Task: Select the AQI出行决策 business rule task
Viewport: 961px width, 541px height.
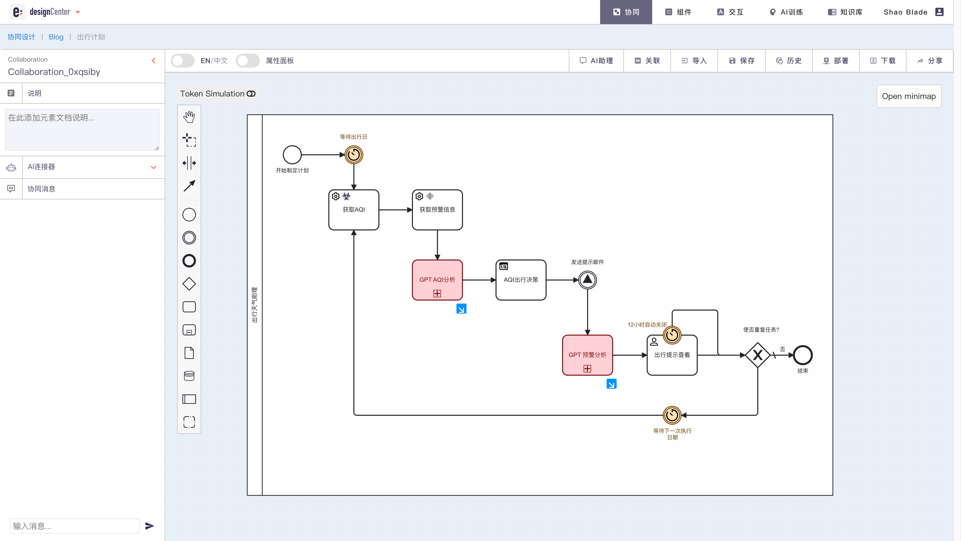Action: coord(521,280)
